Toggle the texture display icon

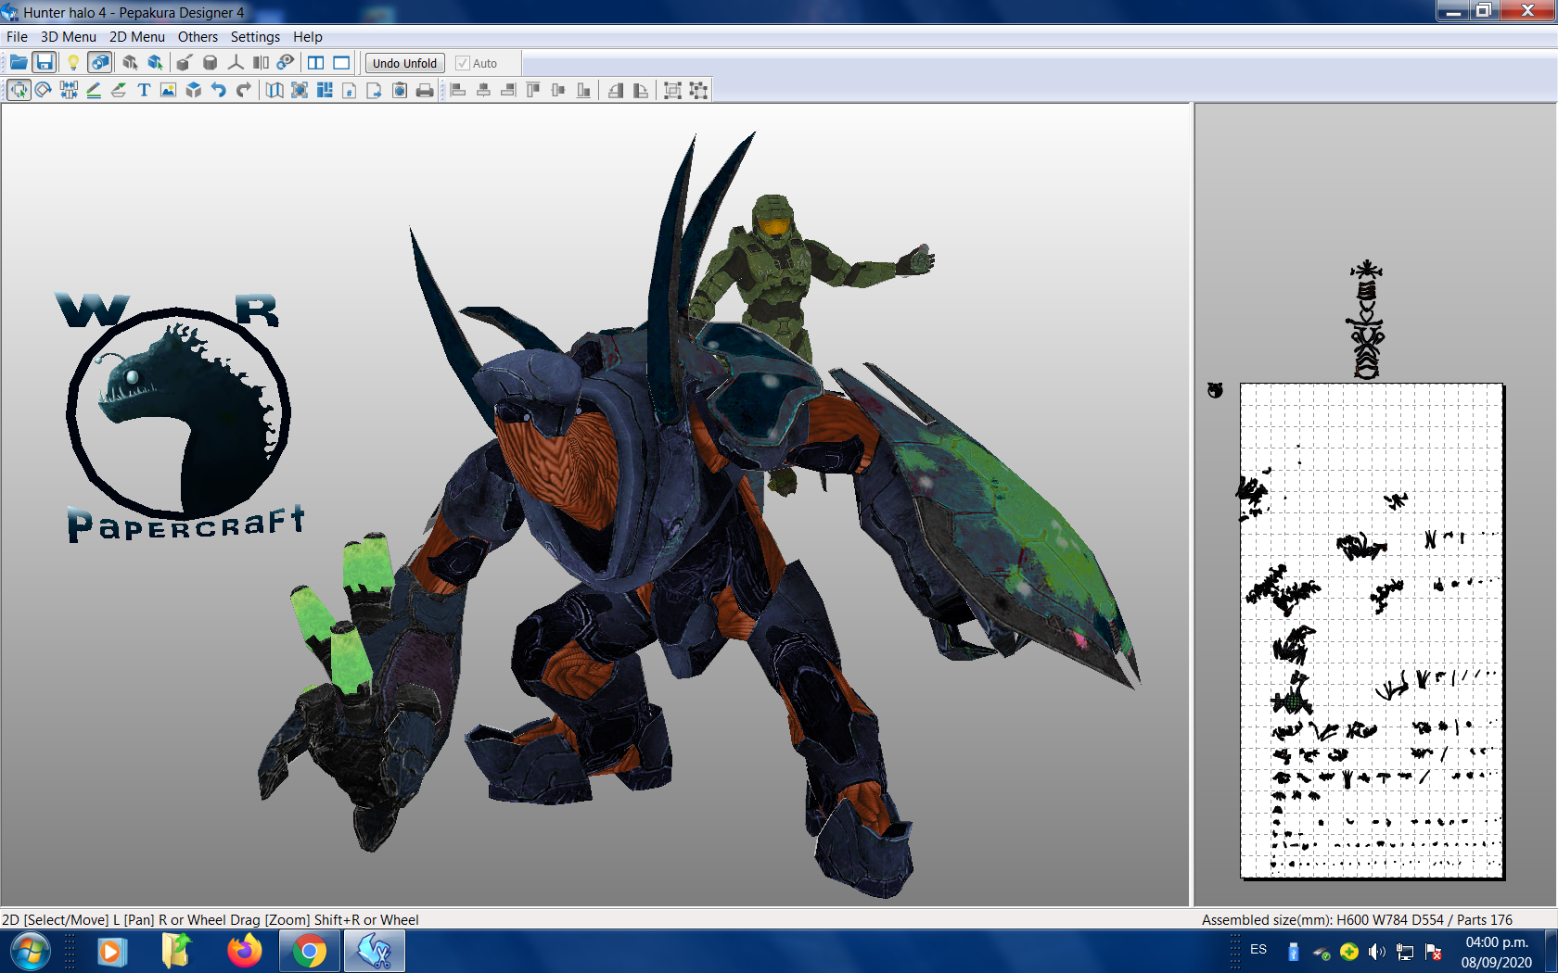[100, 62]
